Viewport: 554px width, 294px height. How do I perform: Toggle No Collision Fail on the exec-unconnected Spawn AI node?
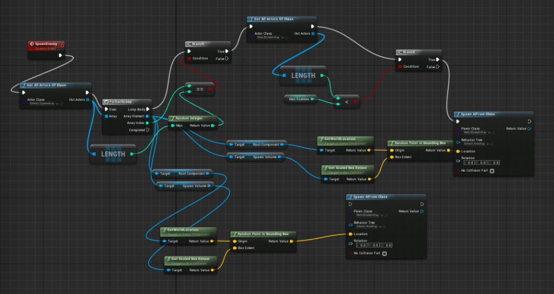pos(385,253)
